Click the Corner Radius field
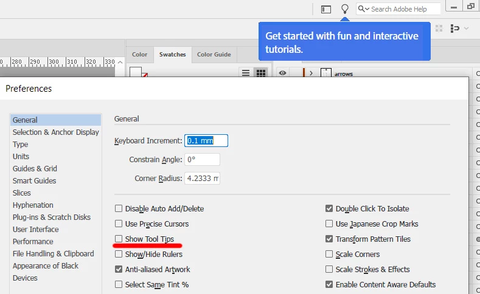 tap(202, 179)
